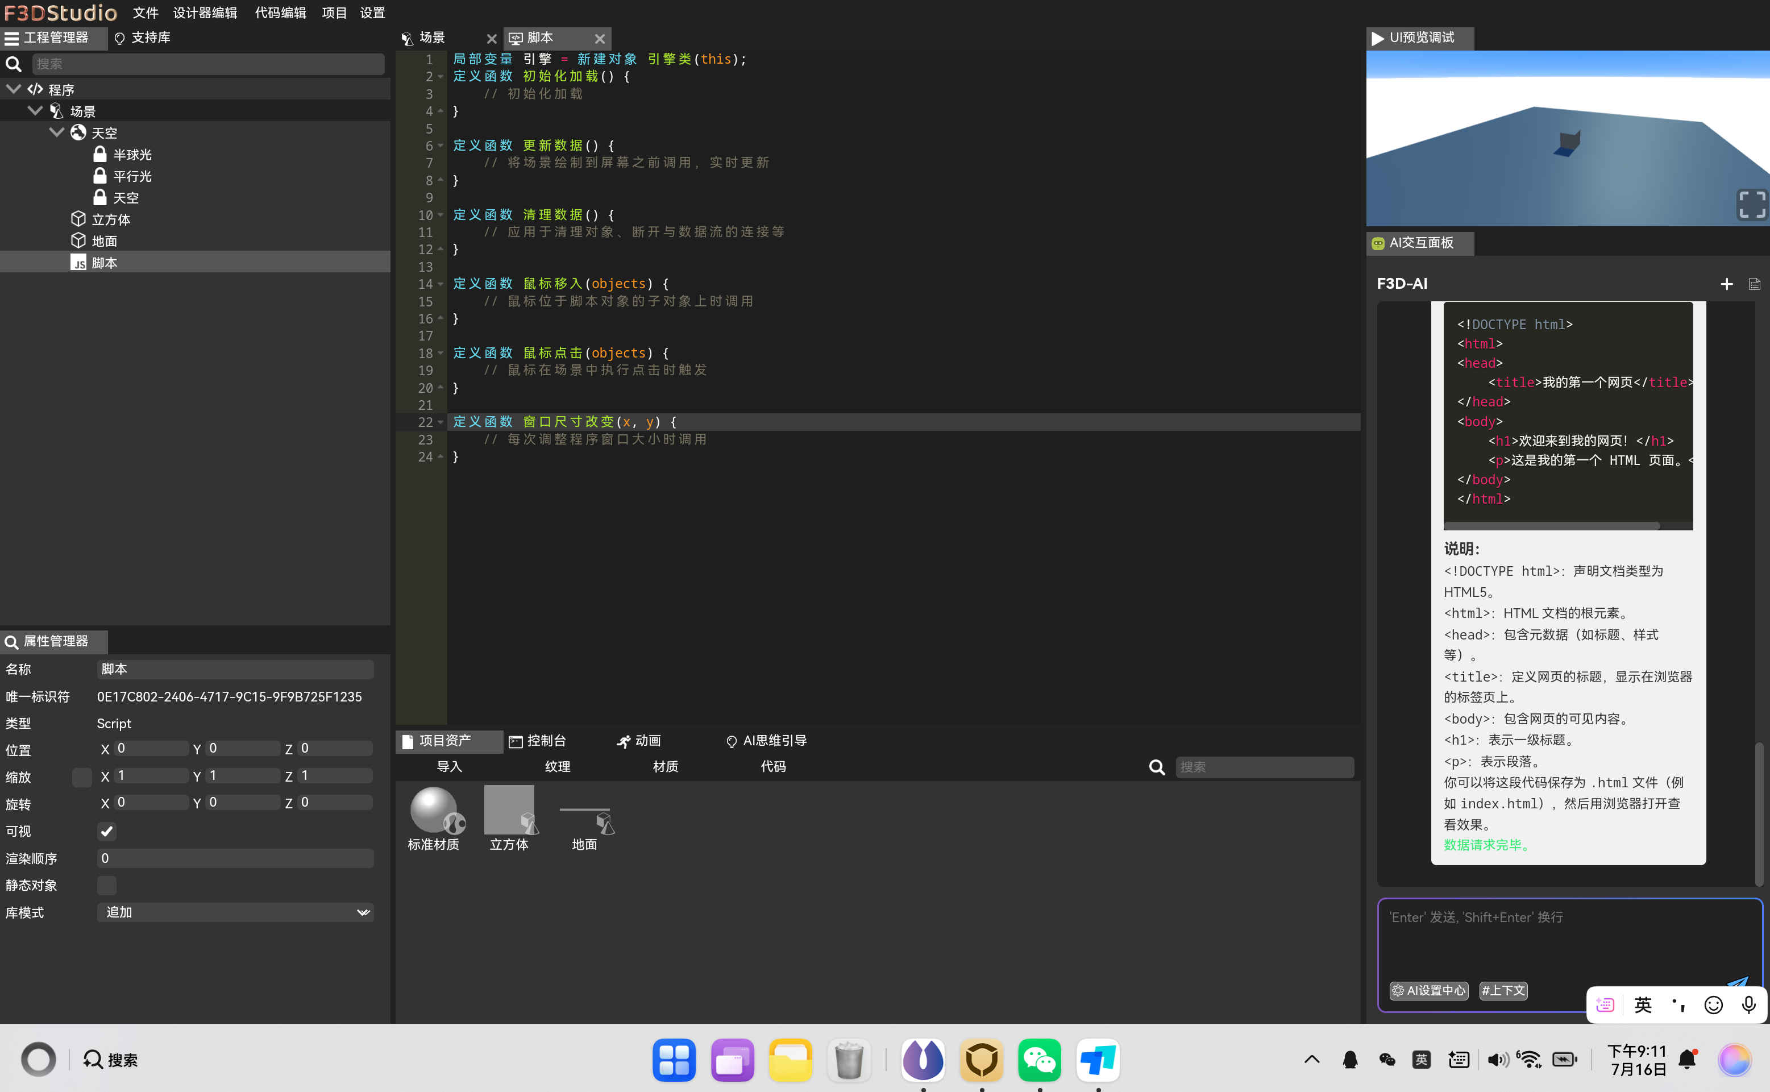Open the 设计器编辑 menu

click(x=205, y=13)
